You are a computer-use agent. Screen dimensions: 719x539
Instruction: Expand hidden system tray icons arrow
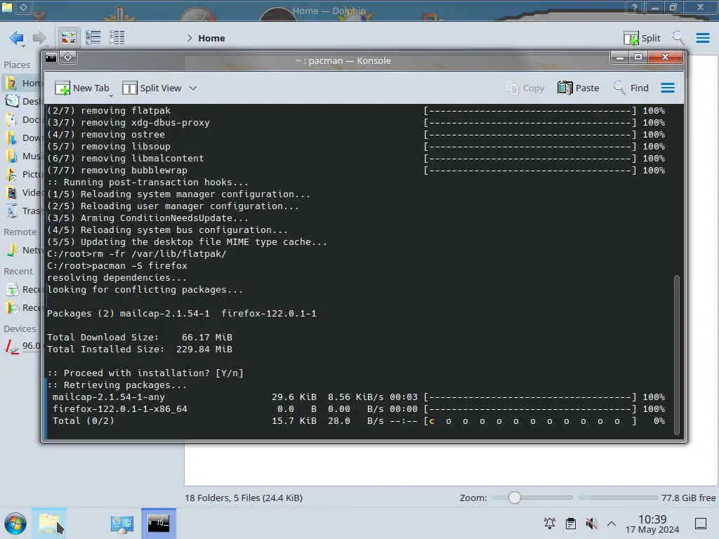pyautogui.click(x=612, y=524)
